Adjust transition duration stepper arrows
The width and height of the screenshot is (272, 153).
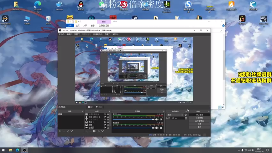pyautogui.click(x=186, y=118)
